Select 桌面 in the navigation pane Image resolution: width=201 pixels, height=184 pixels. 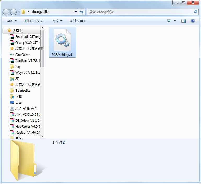click(18, 103)
